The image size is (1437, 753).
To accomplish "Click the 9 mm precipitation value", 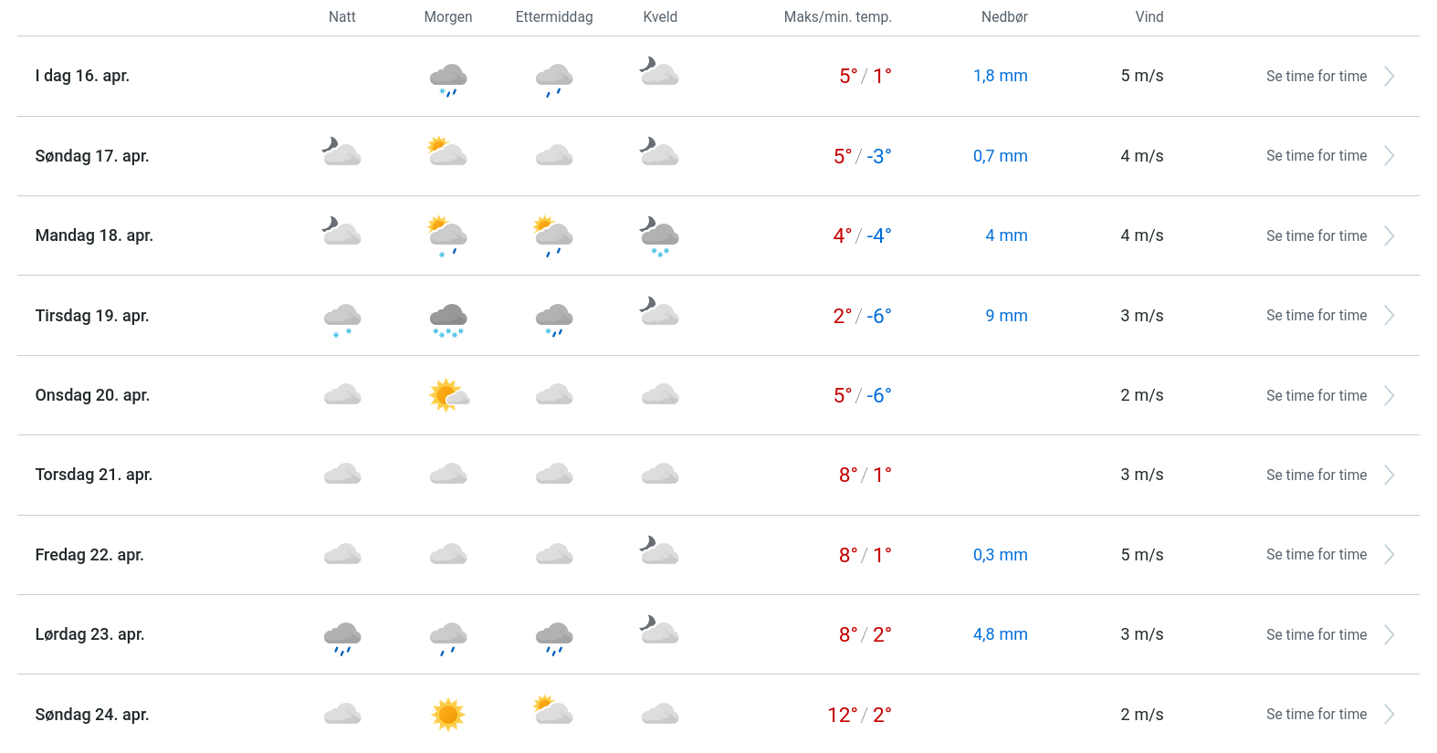I will pos(1006,316).
